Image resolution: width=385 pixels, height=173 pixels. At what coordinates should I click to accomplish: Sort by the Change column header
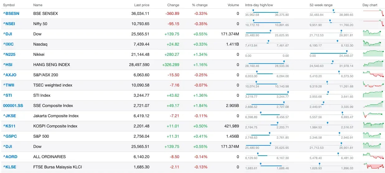click(x=173, y=5)
